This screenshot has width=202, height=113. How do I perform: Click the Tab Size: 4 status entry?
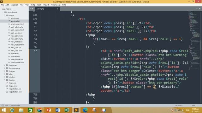tap(178, 105)
